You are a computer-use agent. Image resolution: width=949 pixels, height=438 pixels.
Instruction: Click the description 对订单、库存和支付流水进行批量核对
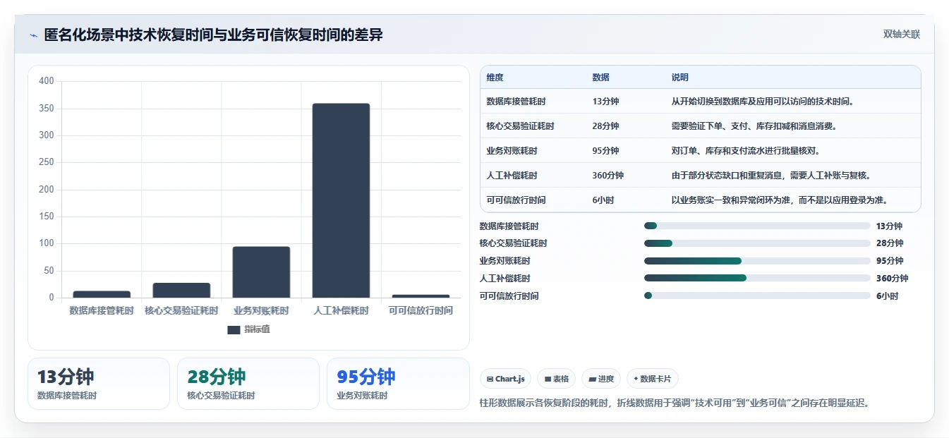pyautogui.click(x=746, y=151)
